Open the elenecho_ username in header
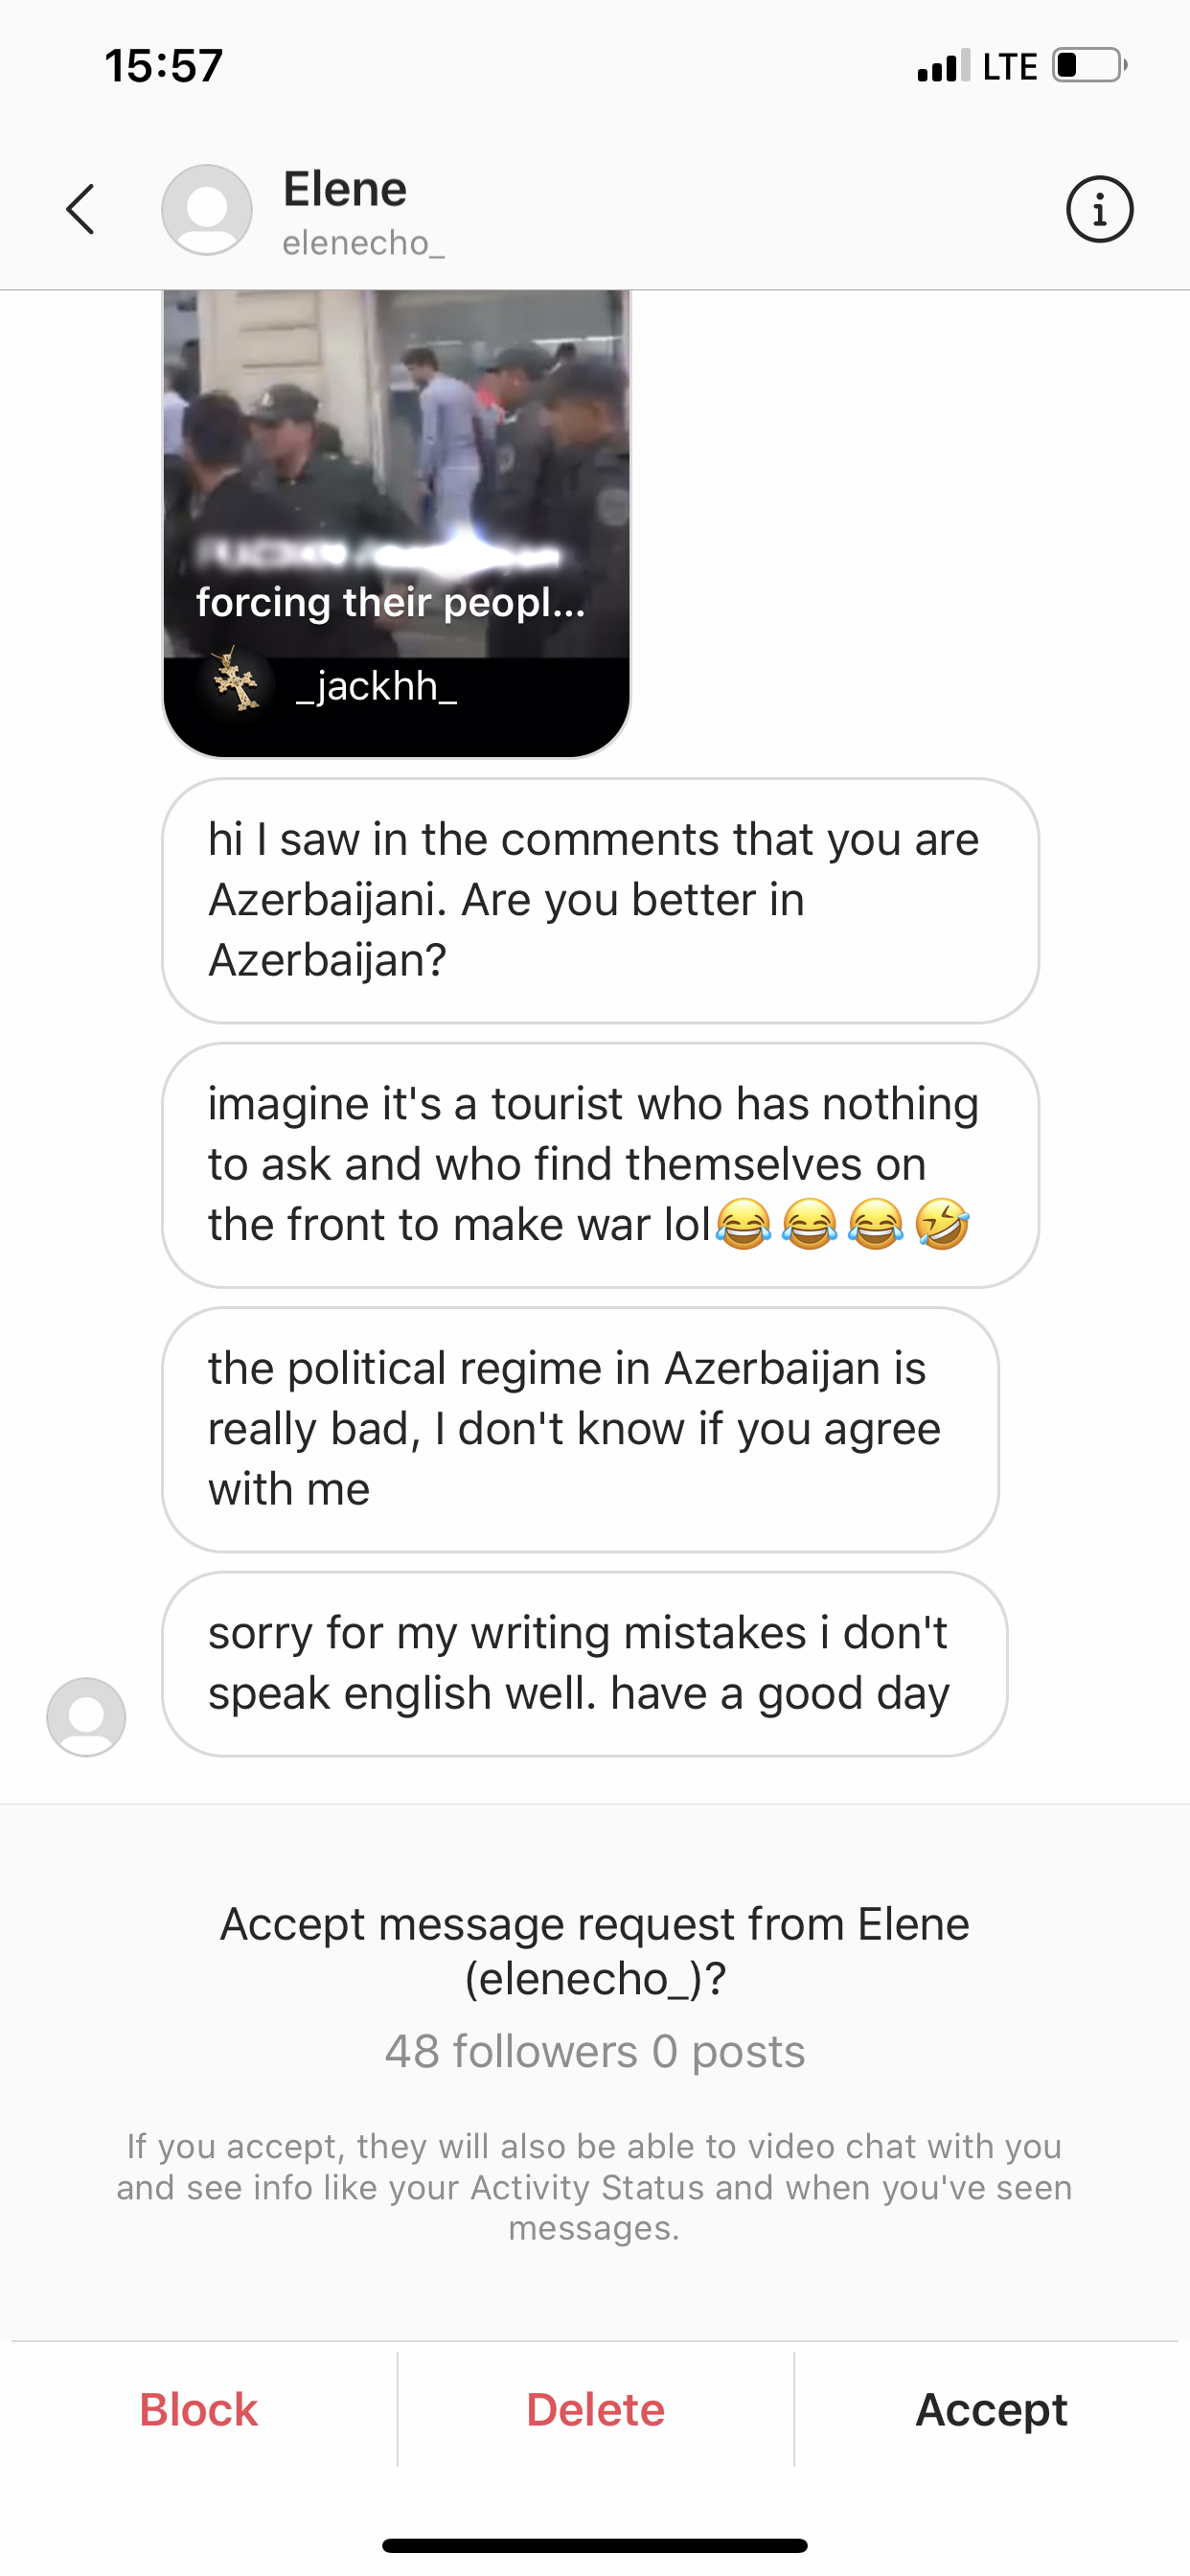Image resolution: width=1190 pixels, height=2576 pixels. click(x=363, y=243)
